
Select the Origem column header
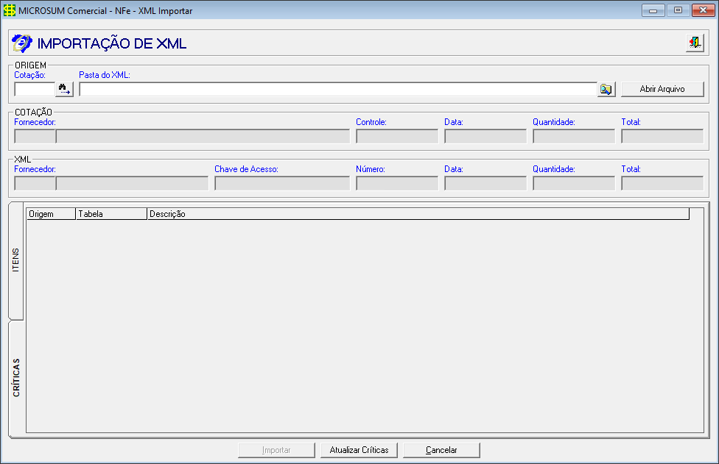pos(49,213)
